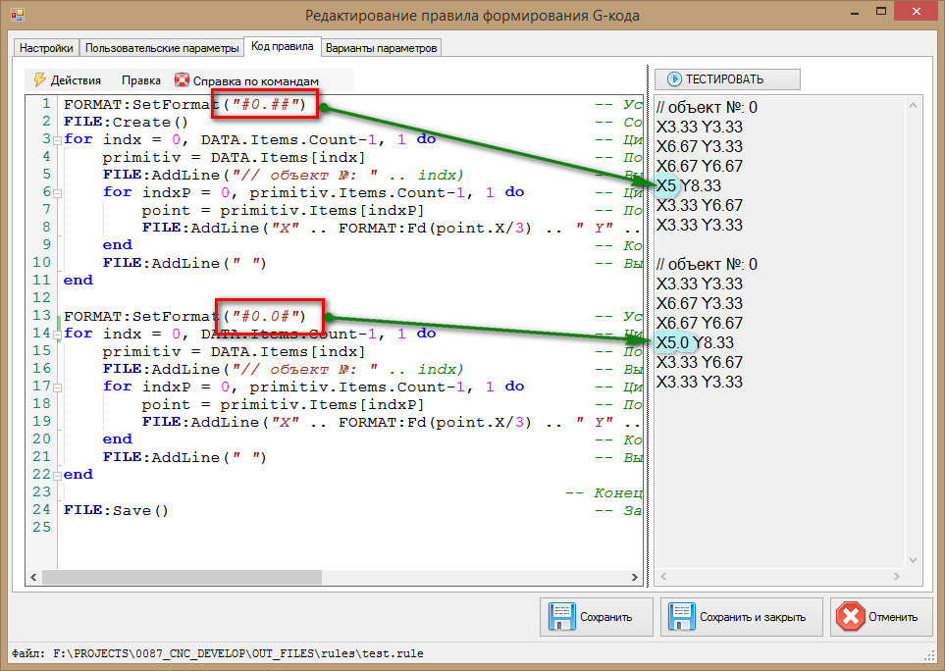Click Сохранить и закрыть button
945x671 pixels.
tap(741, 617)
